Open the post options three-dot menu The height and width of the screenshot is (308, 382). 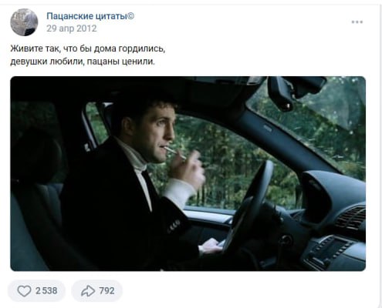click(357, 22)
